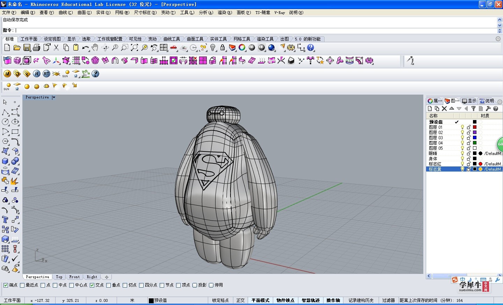The height and width of the screenshot is (305, 503).
Task: Open the 文件(F) menu
Action: (x=9, y=13)
